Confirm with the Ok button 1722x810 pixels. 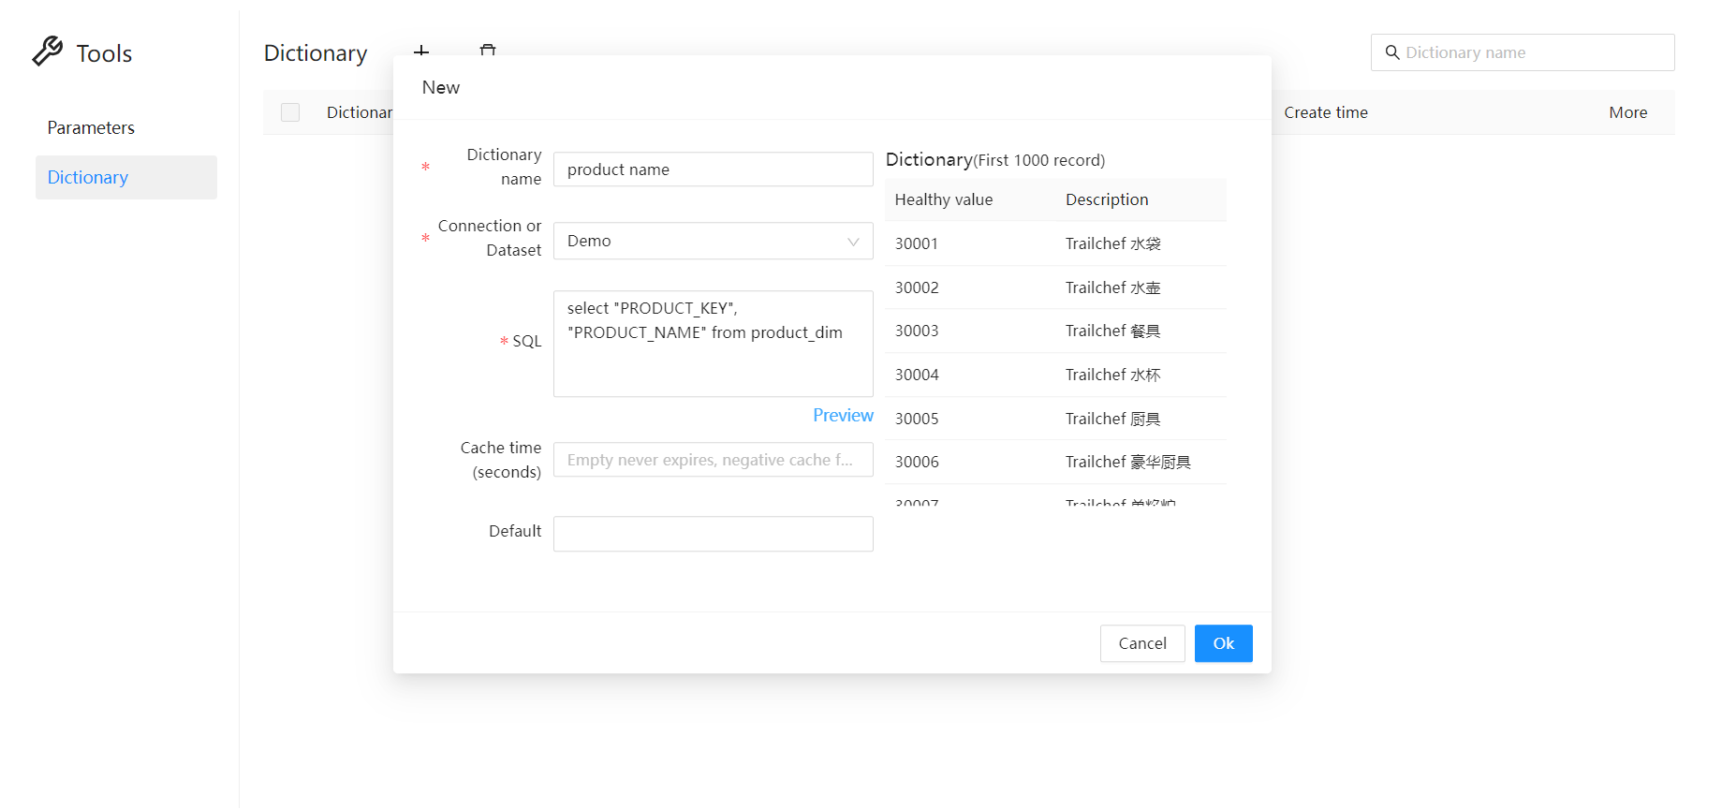click(x=1223, y=643)
